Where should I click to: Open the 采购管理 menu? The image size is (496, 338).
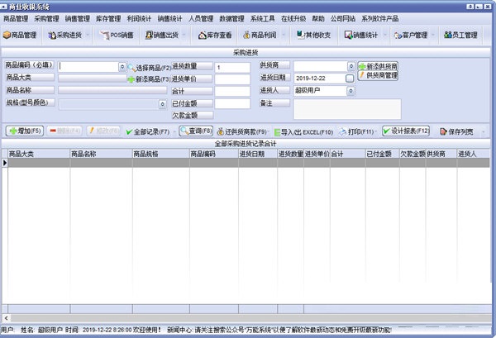[x=46, y=19]
